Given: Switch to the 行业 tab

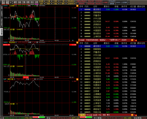Looking at the screenshot, I should (x=100, y=115).
